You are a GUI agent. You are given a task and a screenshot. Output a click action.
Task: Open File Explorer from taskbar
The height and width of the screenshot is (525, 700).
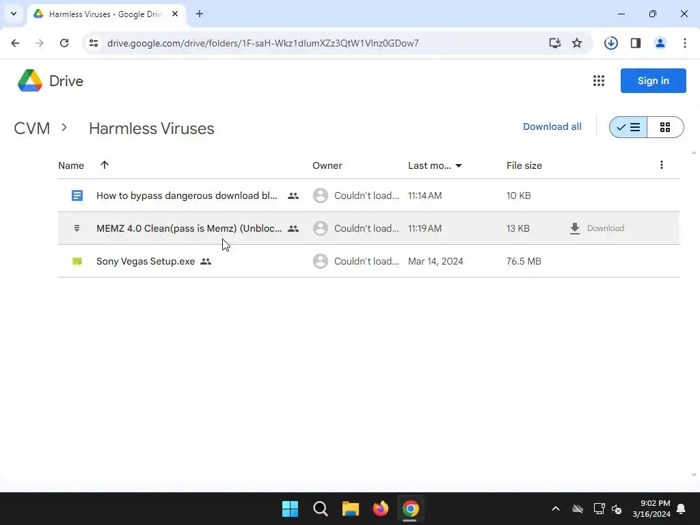click(351, 509)
